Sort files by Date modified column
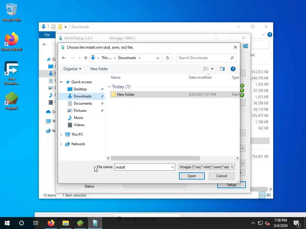This screenshot has width=306, height=229. (x=200, y=78)
